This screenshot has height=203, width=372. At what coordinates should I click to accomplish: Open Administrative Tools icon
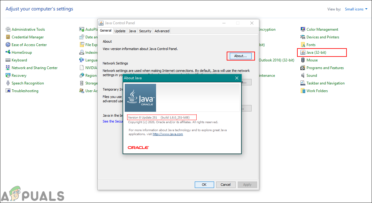coord(8,29)
